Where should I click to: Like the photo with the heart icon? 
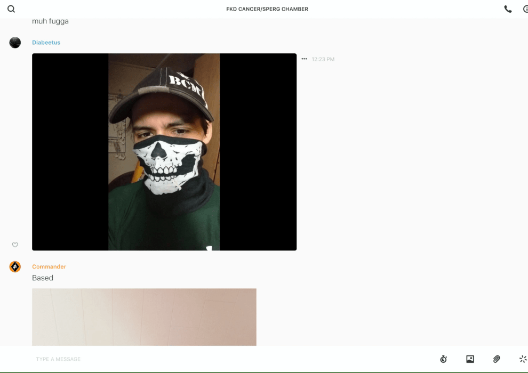(x=15, y=245)
